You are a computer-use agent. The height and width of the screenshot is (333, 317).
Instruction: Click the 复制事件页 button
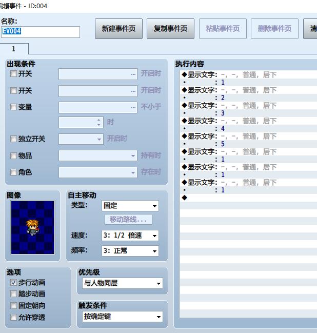[x=170, y=29]
